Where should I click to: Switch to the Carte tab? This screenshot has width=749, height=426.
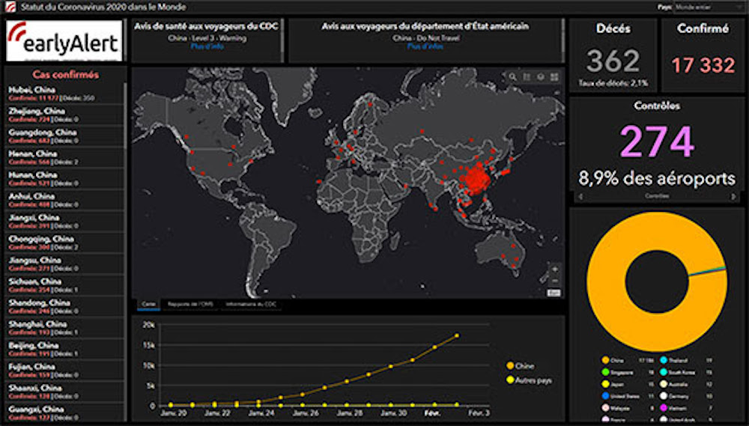click(149, 305)
